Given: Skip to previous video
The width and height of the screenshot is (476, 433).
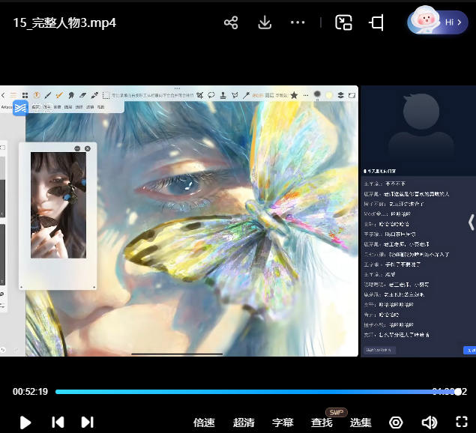Looking at the screenshot, I should (58, 422).
